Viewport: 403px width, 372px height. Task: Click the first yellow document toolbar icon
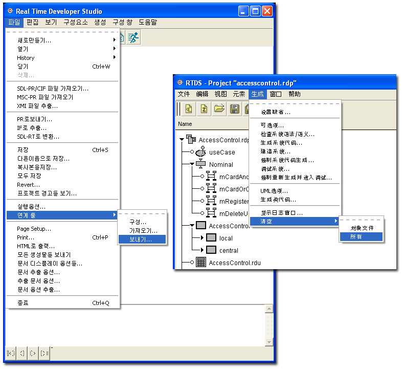coord(189,108)
